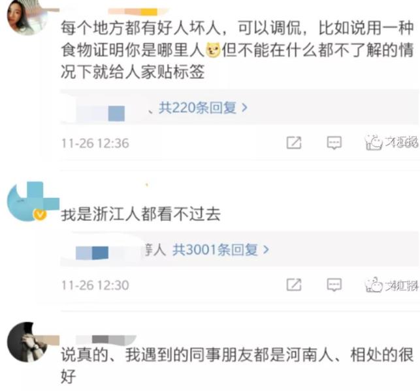Open the cat emoji in first comment
Screen dimensions: 420x391
(x=213, y=50)
